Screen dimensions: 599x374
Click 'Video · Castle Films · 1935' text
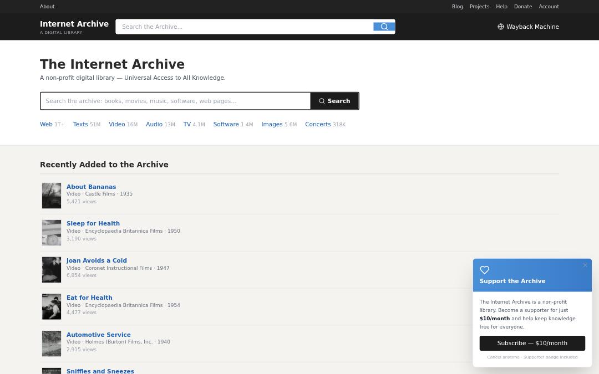(99, 194)
